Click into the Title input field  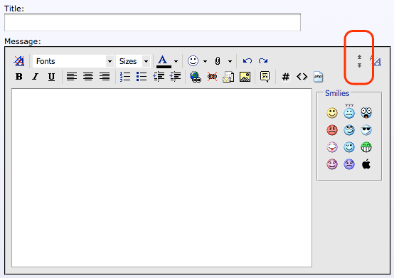[x=152, y=23]
